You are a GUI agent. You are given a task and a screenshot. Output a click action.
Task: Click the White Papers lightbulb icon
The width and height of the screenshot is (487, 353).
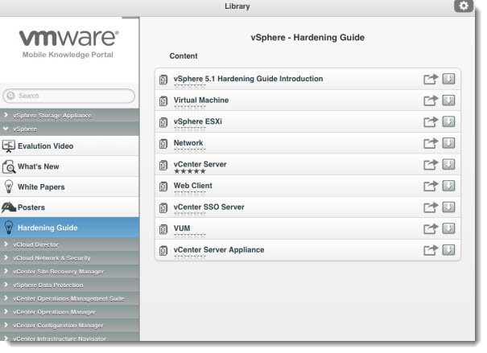point(9,187)
